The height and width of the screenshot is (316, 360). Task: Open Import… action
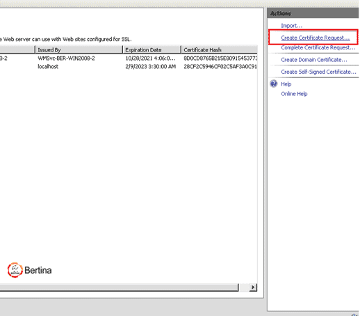click(291, 26)
